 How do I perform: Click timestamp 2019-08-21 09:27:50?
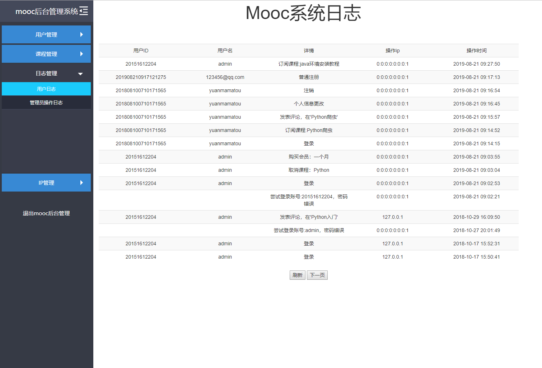point(477,64)
